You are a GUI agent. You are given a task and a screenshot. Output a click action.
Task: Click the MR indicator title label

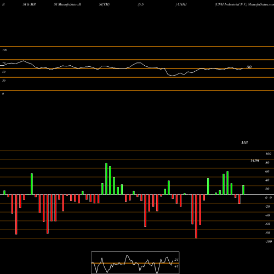point(244,142)
